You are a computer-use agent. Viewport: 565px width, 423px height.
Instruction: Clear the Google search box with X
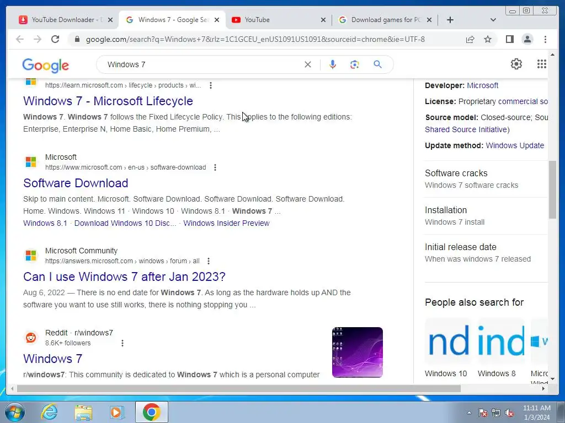(308, 64)
